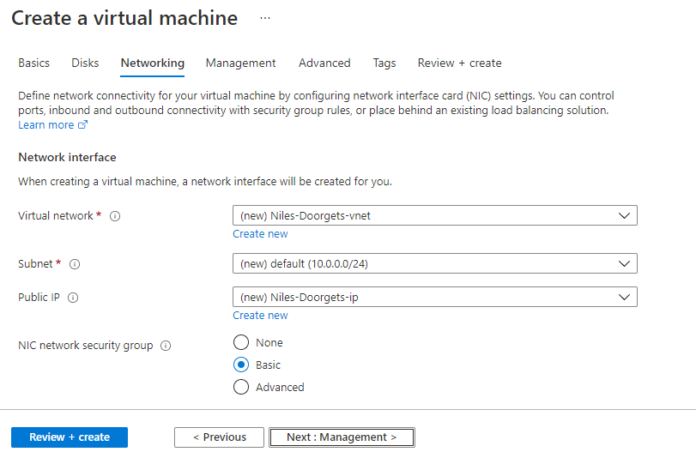Image resolution: width=696 pixels, height=464 pixels.
Task: Select Basic network security group option
Action: [241, 365]
